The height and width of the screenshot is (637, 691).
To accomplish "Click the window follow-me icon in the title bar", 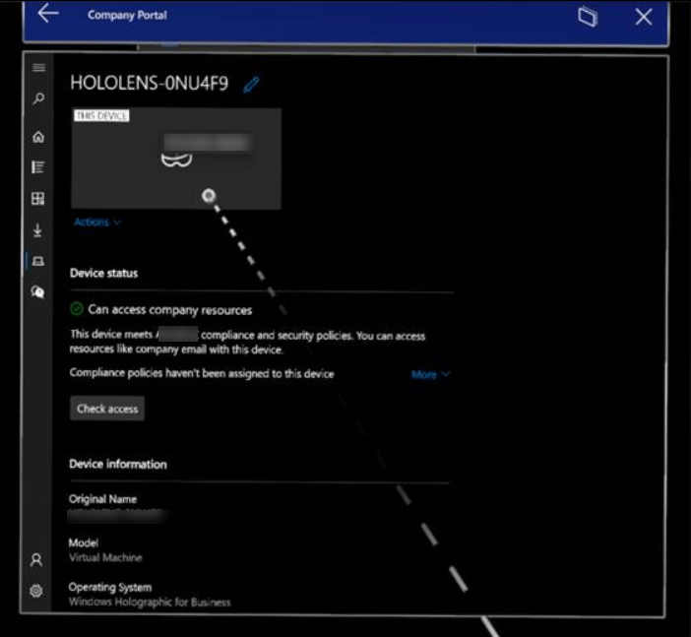I will pos(588,17).
